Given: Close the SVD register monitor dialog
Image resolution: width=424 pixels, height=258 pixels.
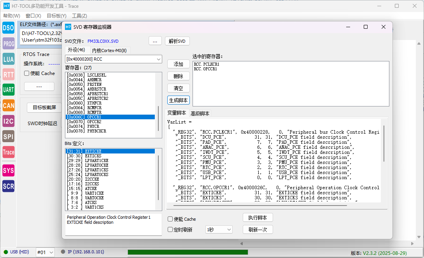Looking at the screenshot, I should click(x=384, y=27).
